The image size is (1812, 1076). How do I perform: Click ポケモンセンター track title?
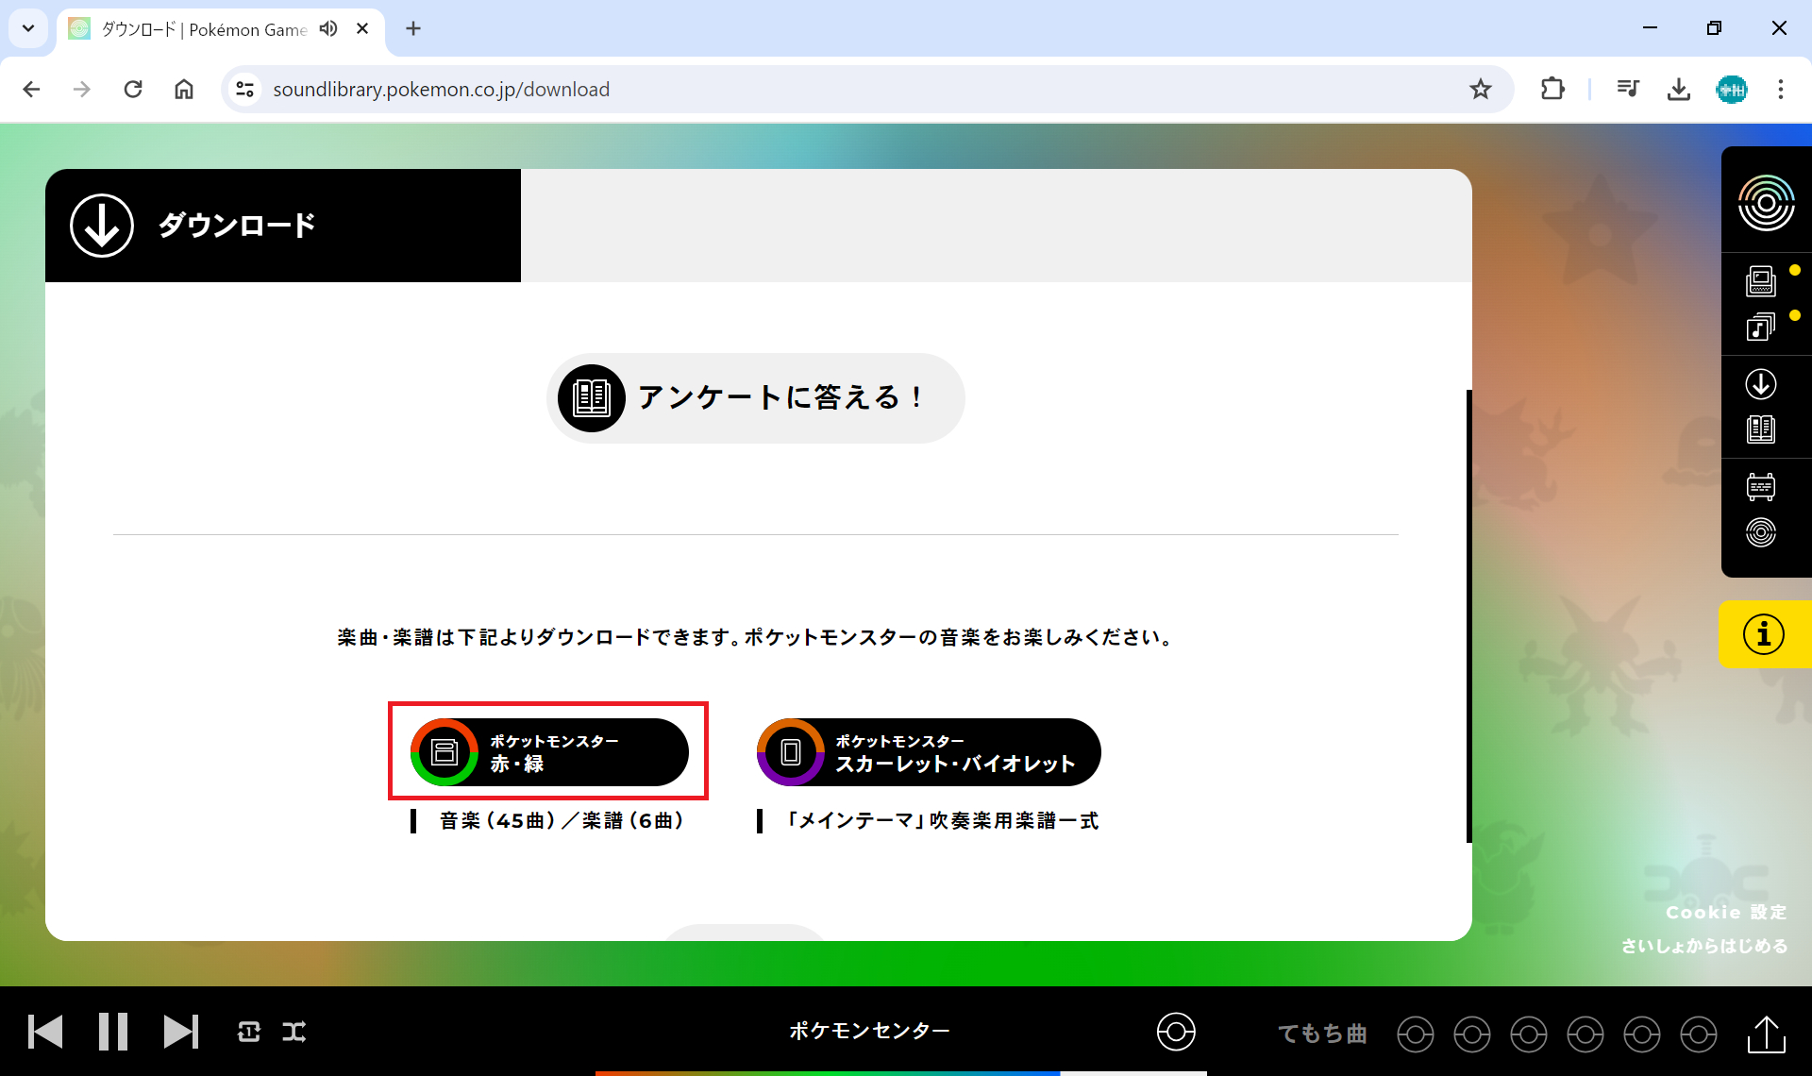[869, 1032]
